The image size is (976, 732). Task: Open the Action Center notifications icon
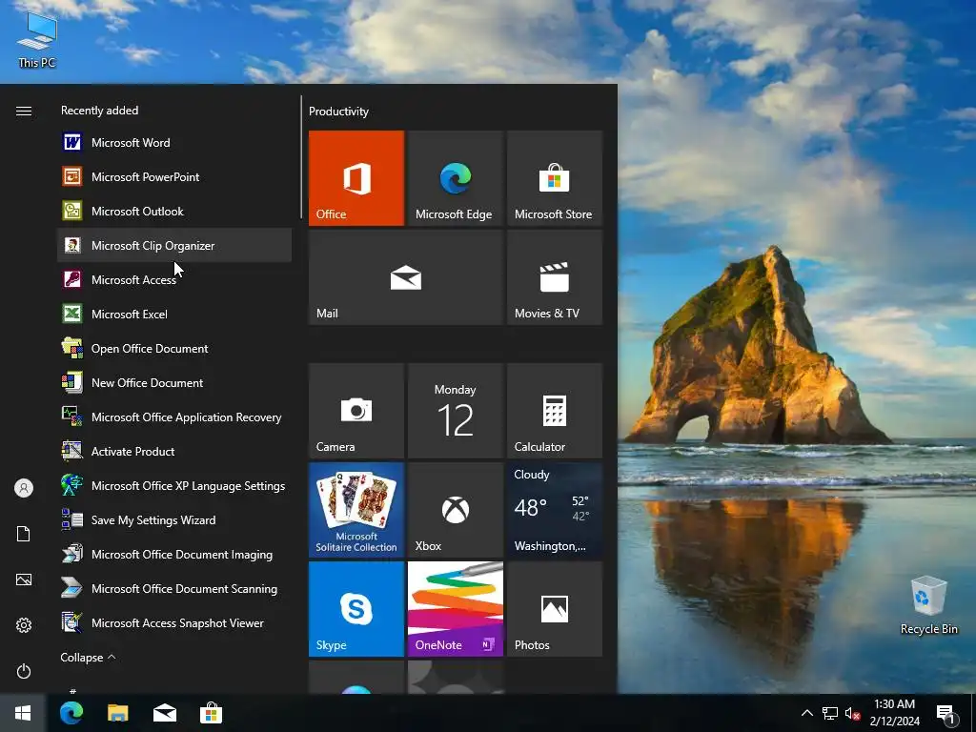[x=946, y=714]
